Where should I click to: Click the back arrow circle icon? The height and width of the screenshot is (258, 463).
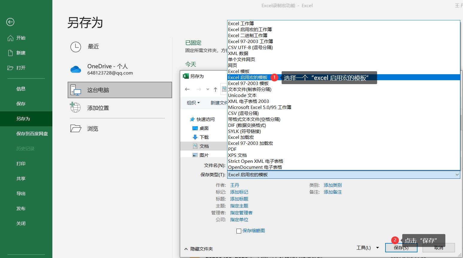10,22
